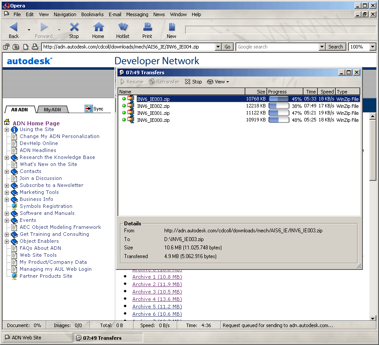
Task: Click inside the Google search field
Action: pos(278,47)
